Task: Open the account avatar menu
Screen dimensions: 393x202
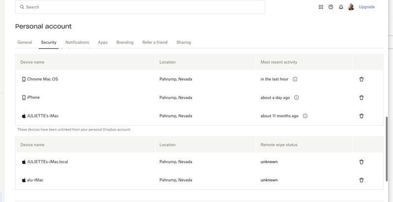Action: point(351,7)
